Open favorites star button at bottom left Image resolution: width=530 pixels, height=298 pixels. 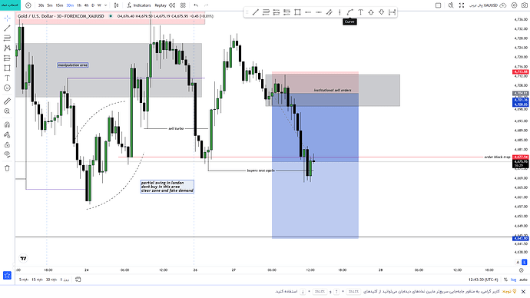tap(7, 276)
